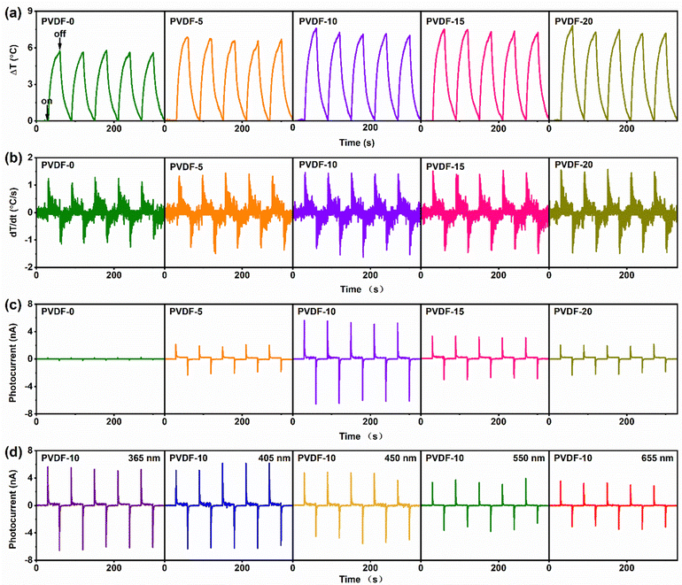Click "PVDF-20" label in panel (c)

coord(573,312)
